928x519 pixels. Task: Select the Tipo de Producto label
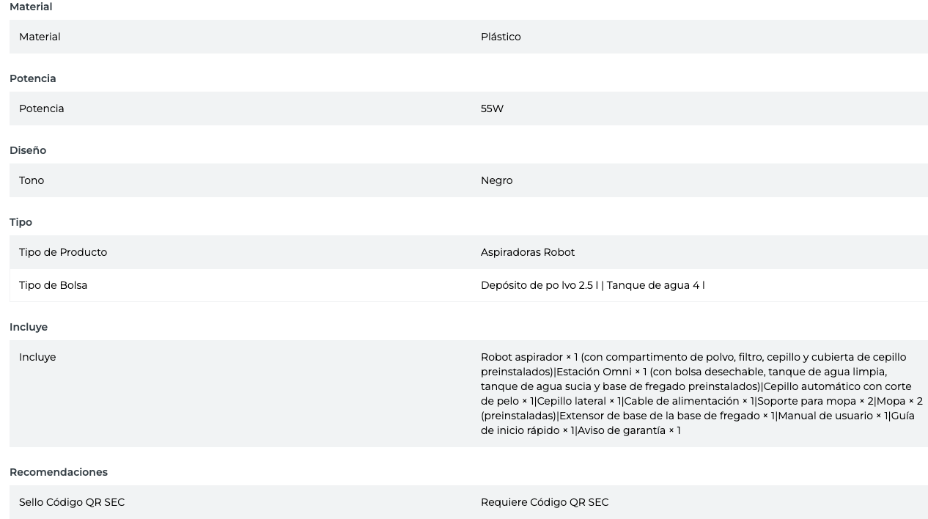click(x=63, y=252)
